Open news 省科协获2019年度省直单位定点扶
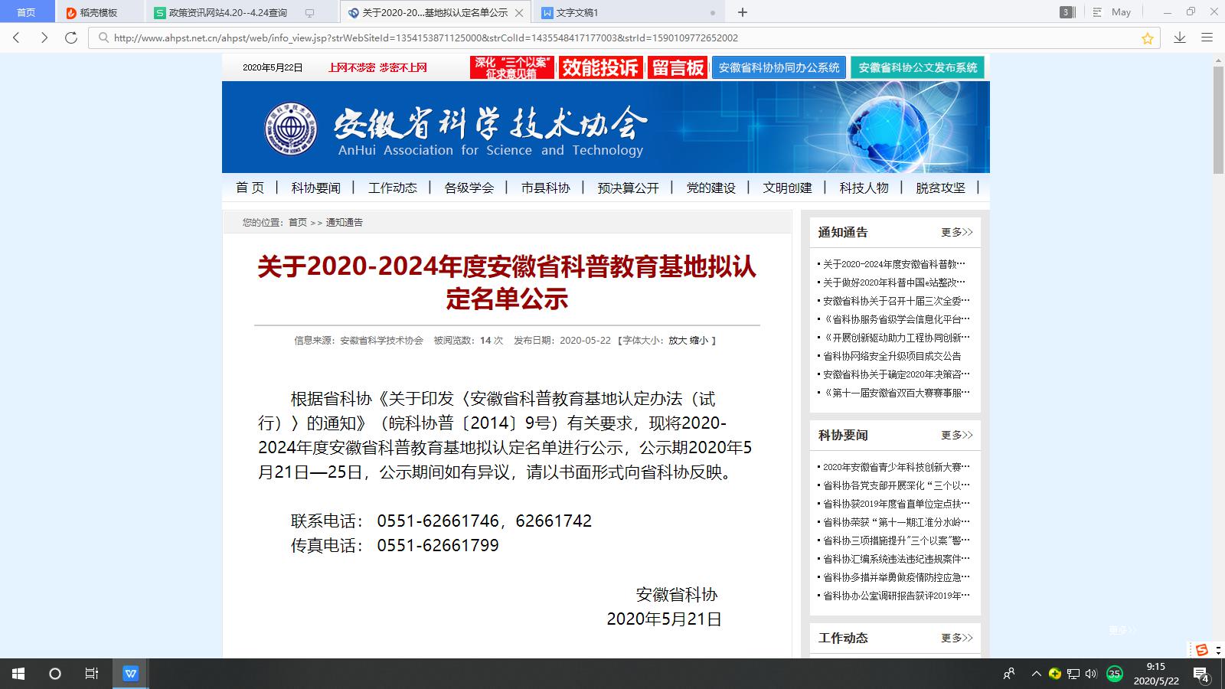The height and width of the screenshot is (689, 1225). click(896, 504)
